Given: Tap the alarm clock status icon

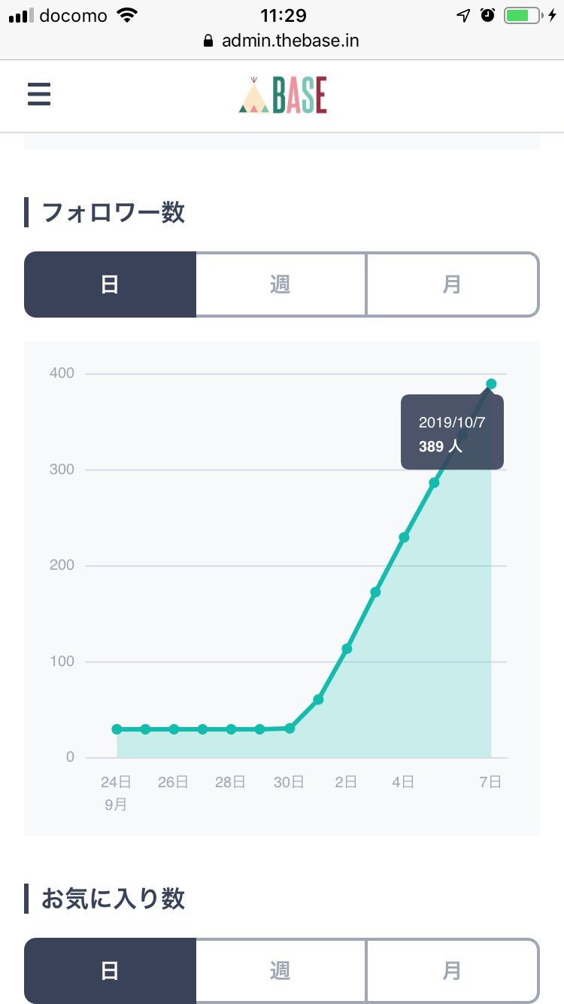Looking at the screenshot, I should (487, 15).
